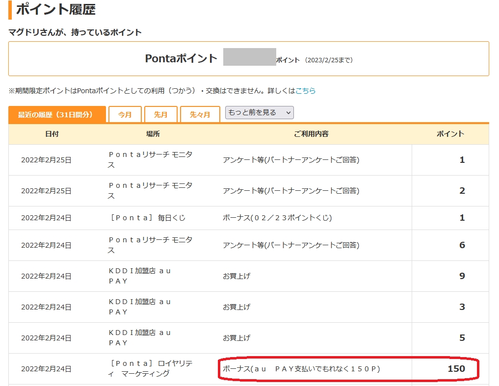The width and height of the screenshot is (499, 386).
Task: Click the point value 9 in au PAY row
Action: pos(462,276)
